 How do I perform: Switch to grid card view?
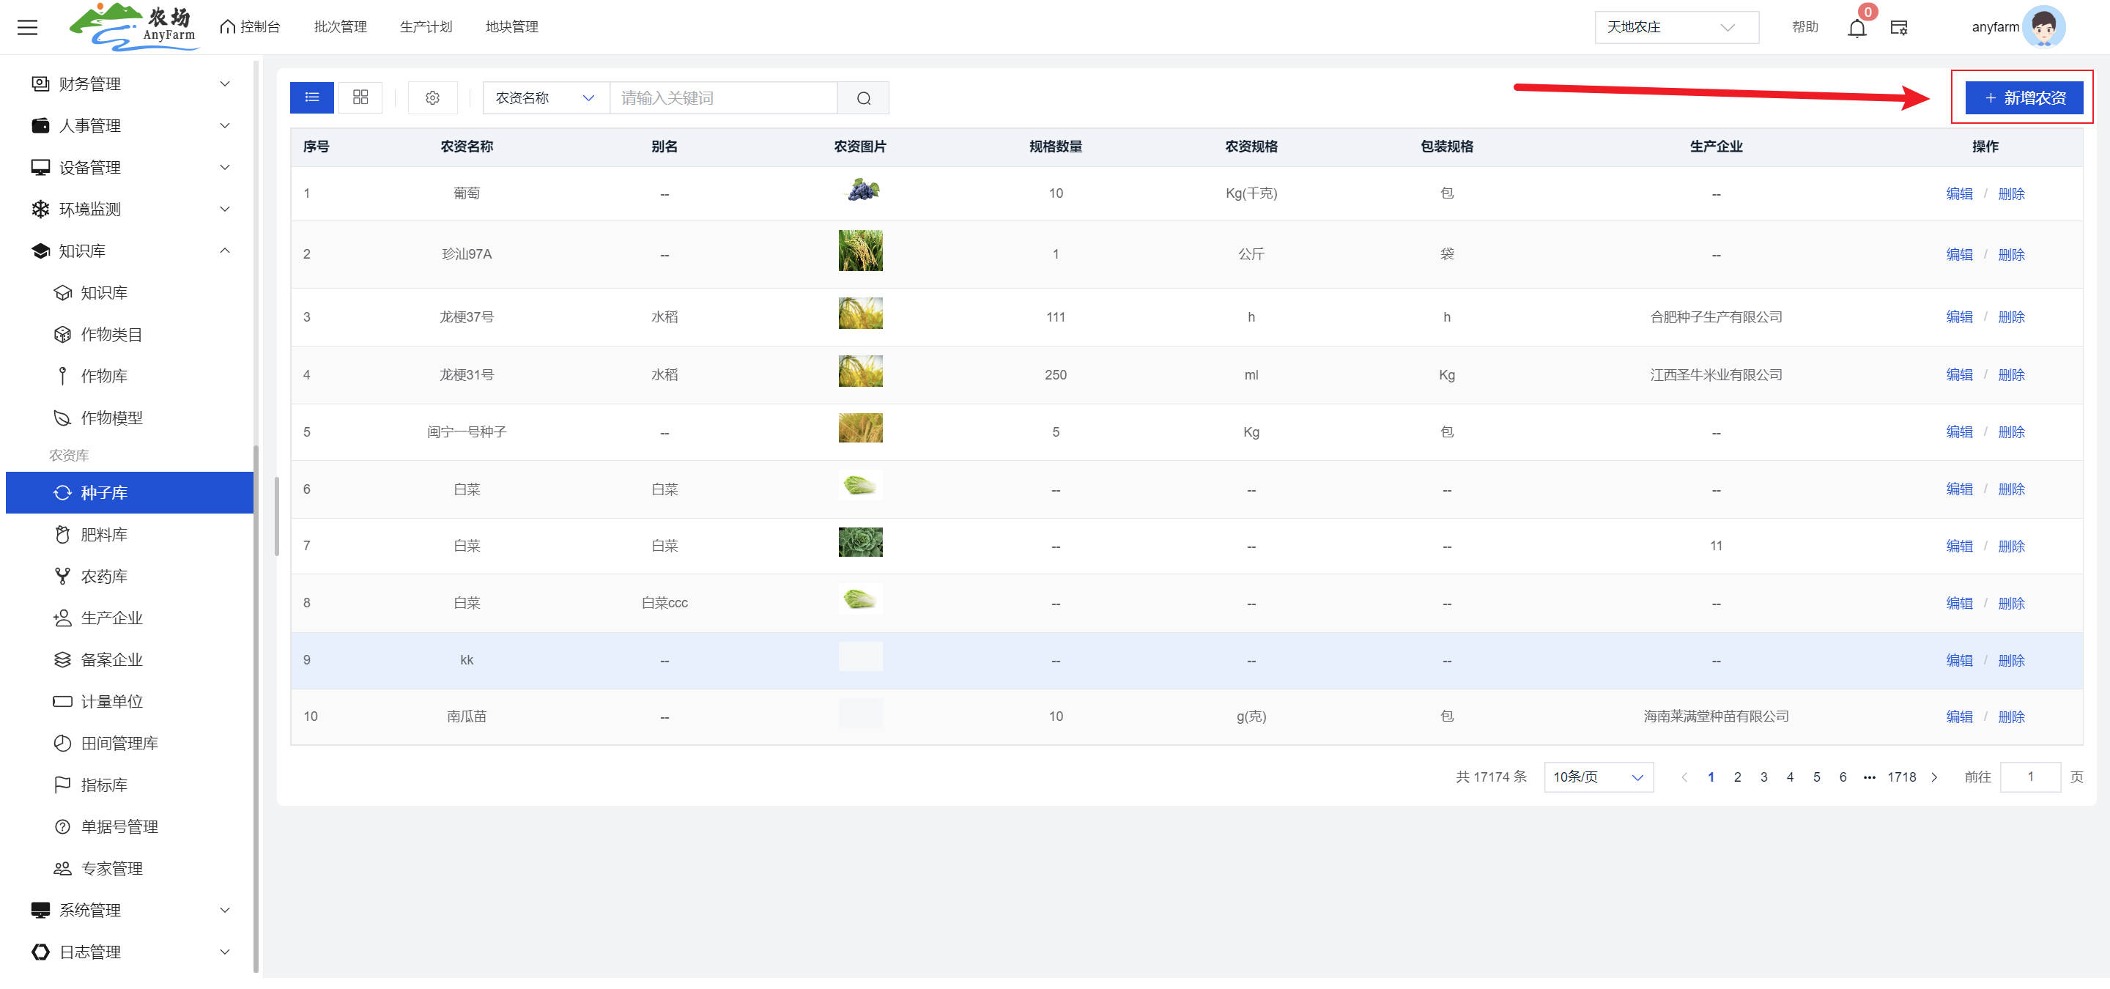coord(360,98)
